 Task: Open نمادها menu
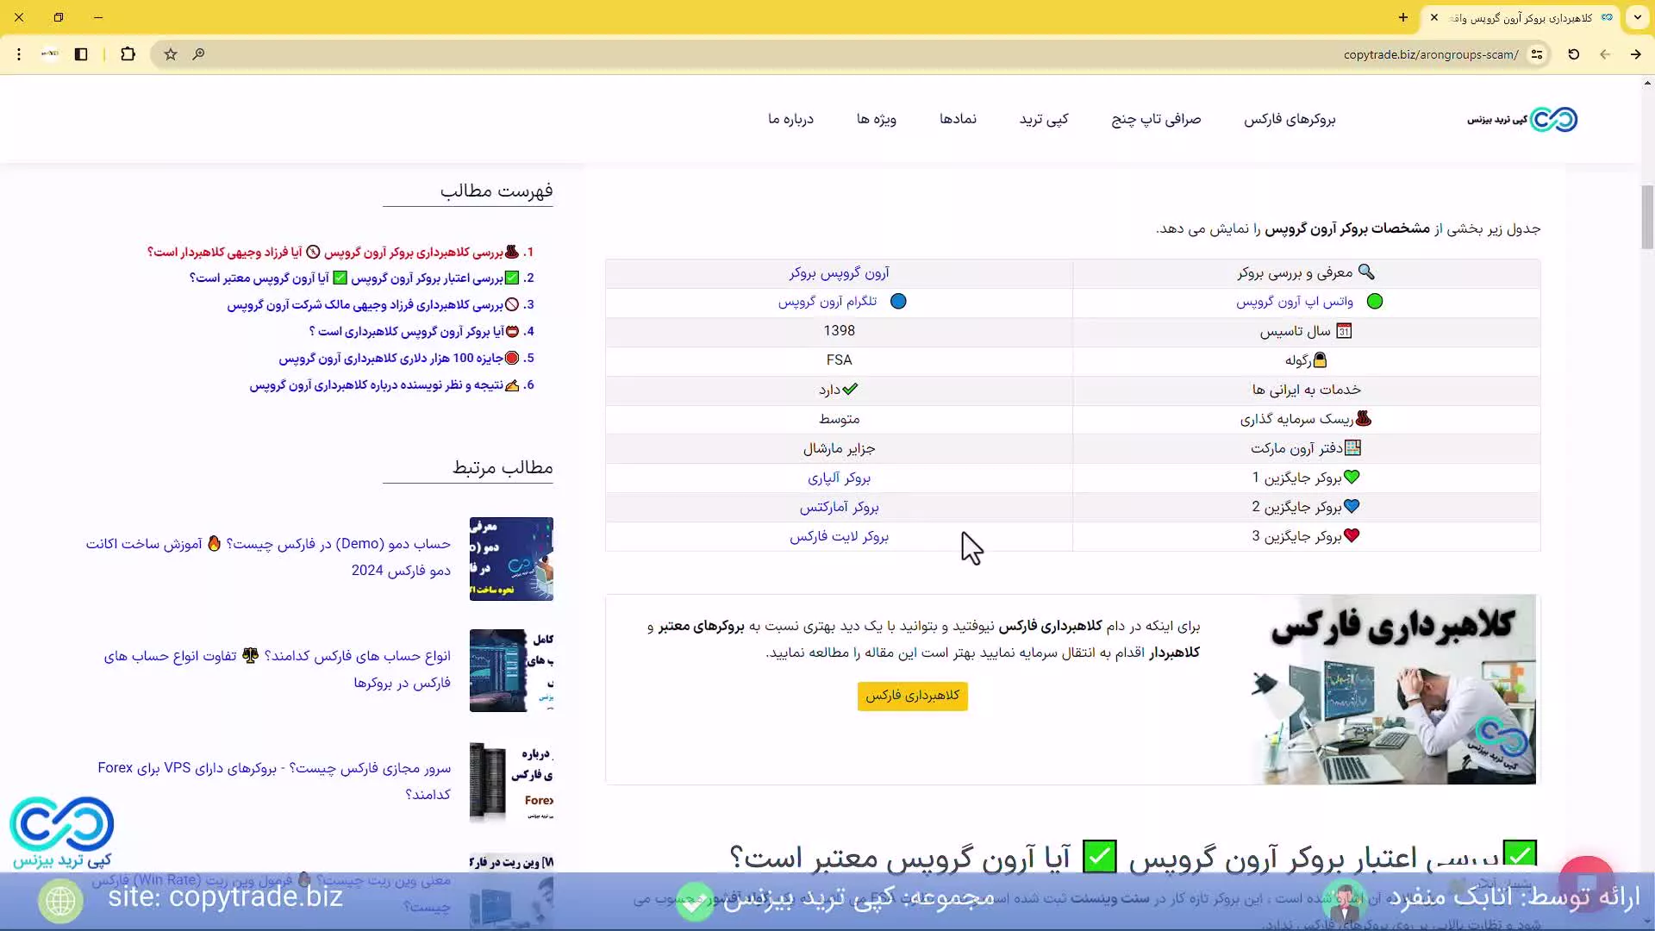tap(958, 119)
